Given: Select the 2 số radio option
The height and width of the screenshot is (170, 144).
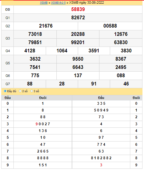Looking at the screenshot, I should [x=20, y=91].
